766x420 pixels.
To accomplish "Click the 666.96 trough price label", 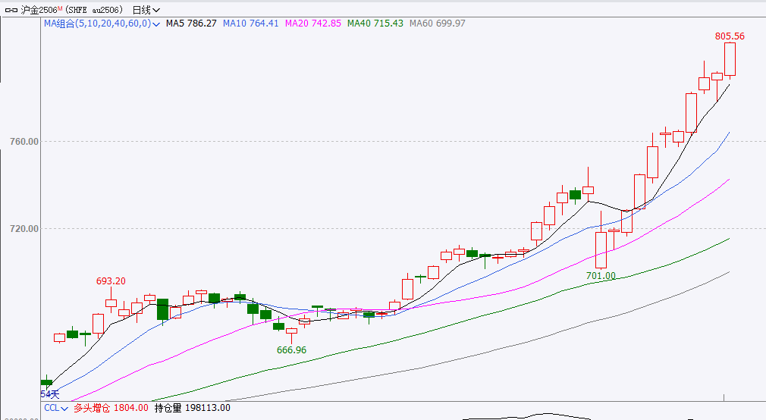I will (292, 350).
